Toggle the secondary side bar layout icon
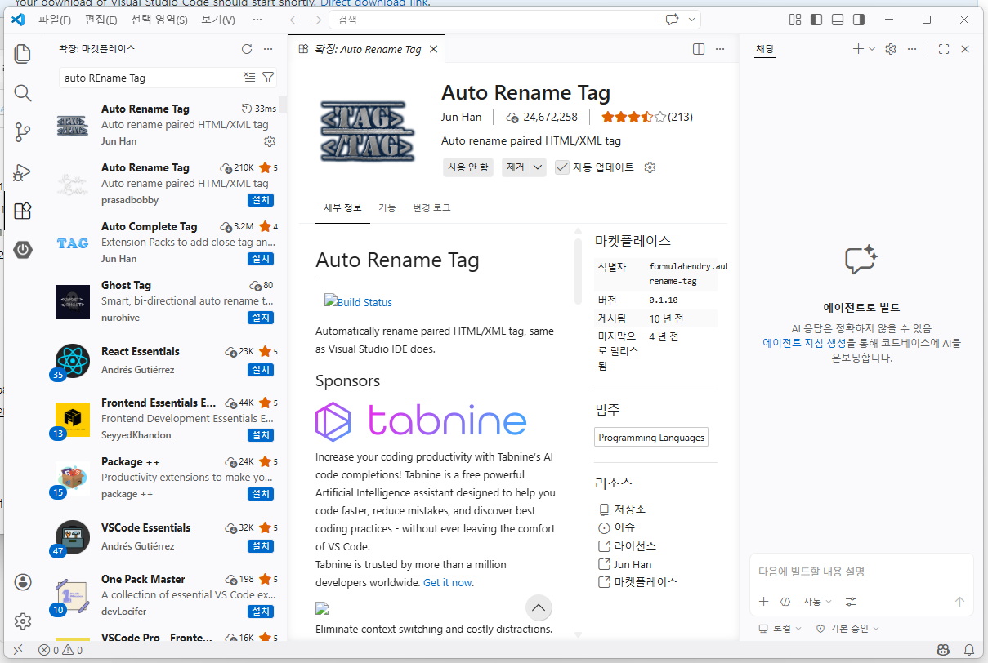Viewport: 988px width, 663px height. tap(859, 20)
